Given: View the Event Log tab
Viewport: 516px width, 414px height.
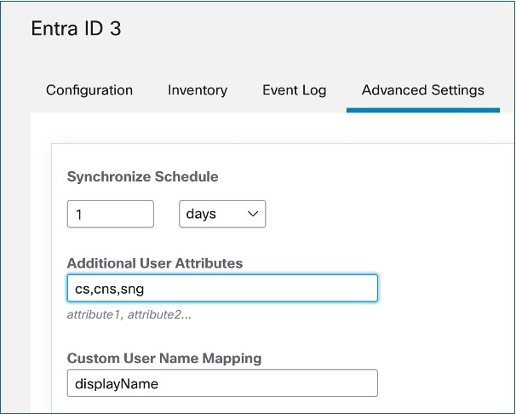Looking at the screenshot, I should click(295, 90).
